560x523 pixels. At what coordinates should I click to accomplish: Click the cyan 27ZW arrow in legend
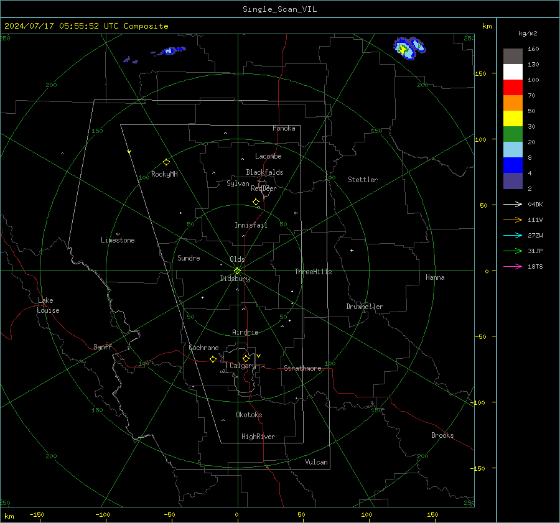pos(513,235)
